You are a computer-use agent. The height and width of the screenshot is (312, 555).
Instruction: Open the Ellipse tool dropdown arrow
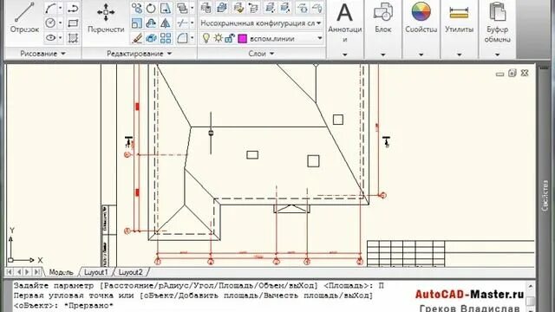pos(60,37)
